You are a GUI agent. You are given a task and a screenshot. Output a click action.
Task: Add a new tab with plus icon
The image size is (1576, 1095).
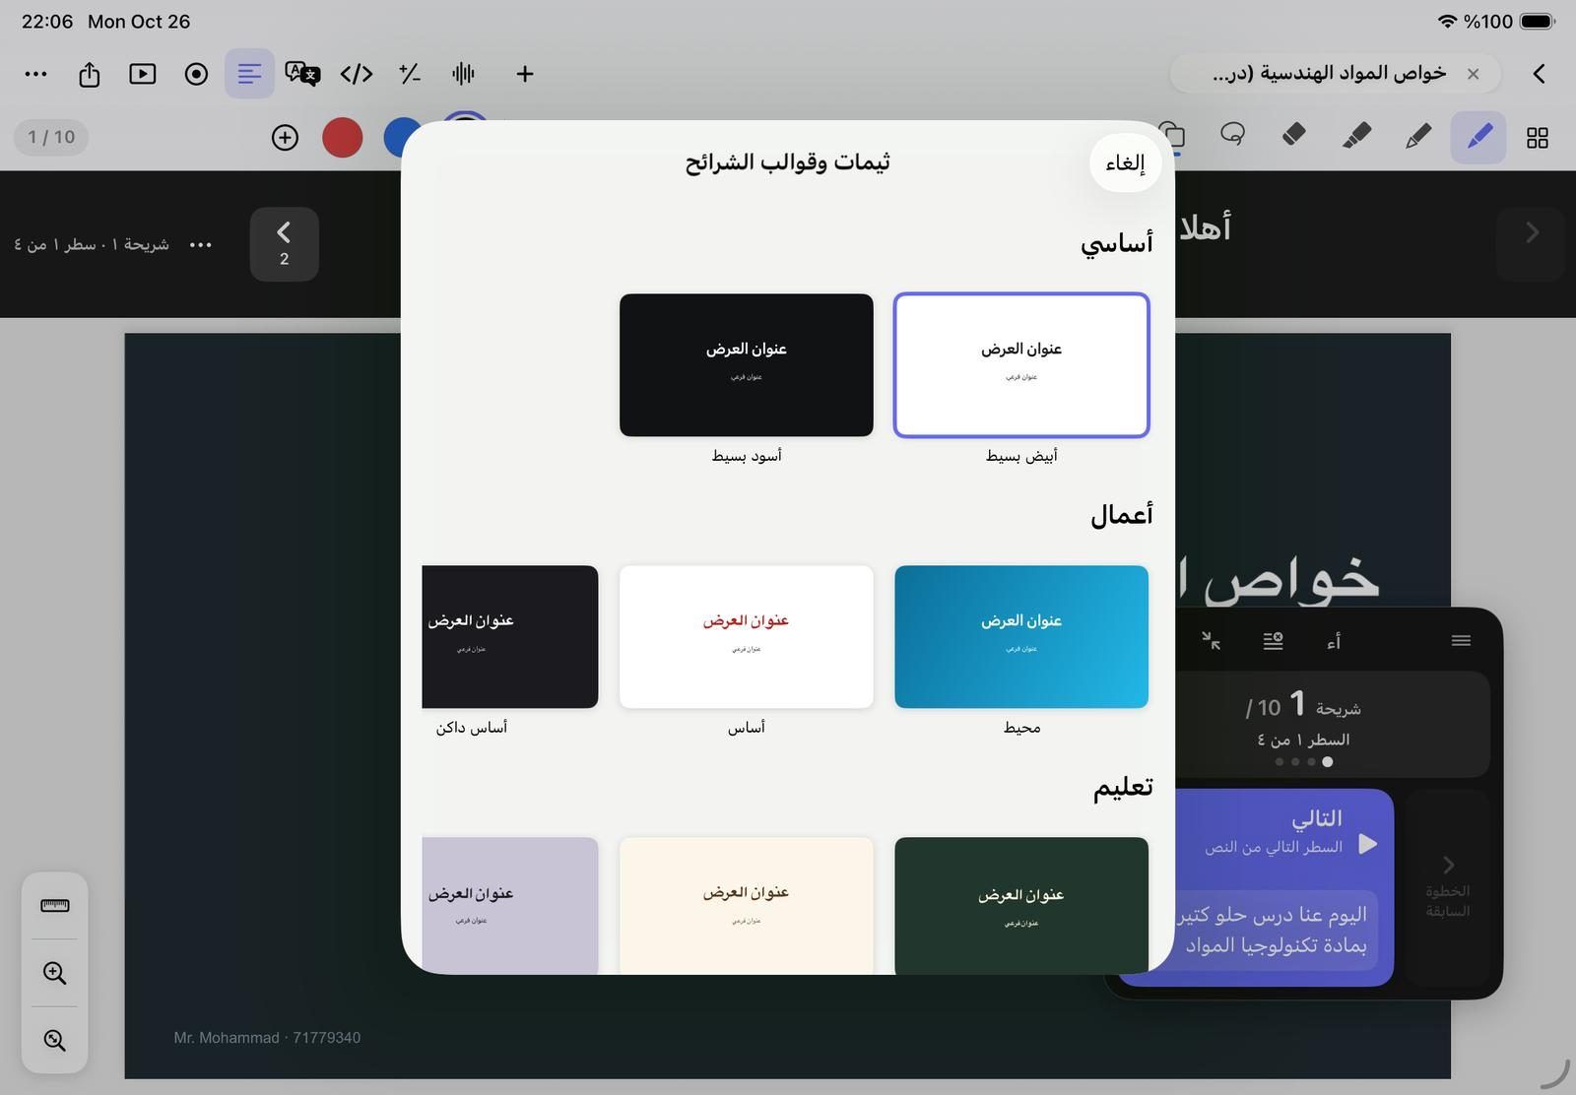(525, 74)
